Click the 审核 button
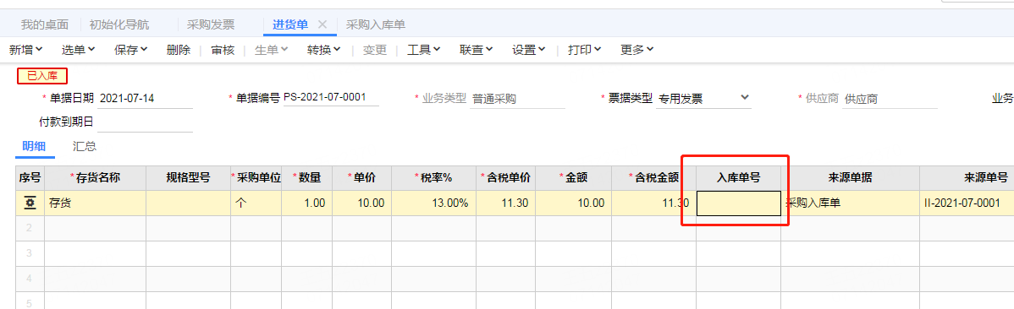The height and width of the screenshot is (309, 1014). click(x=223, y=50)
